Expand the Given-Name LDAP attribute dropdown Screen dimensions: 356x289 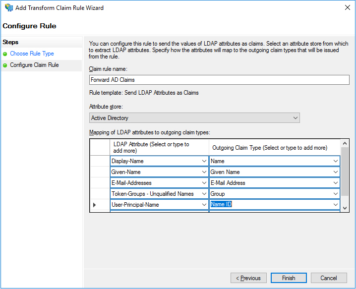point(204,172)
